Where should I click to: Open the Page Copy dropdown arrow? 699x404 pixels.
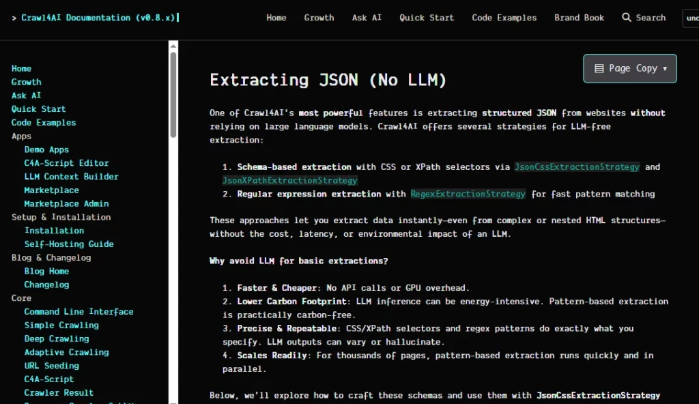coord(665,69)
